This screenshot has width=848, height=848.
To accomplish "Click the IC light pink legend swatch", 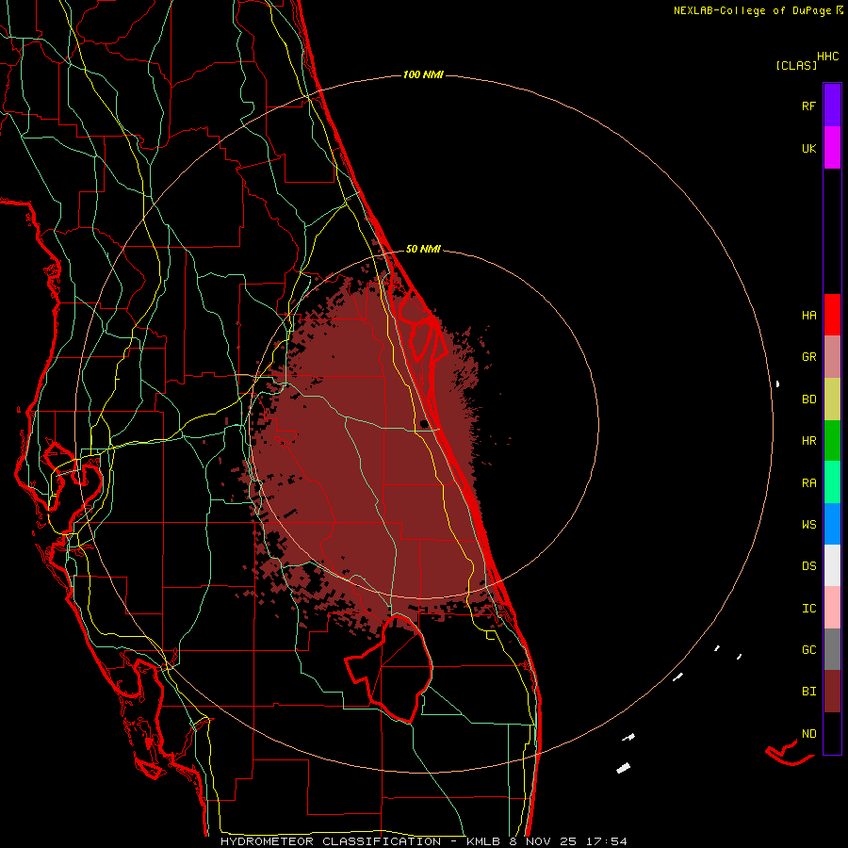I will click(x=832, y=608).
